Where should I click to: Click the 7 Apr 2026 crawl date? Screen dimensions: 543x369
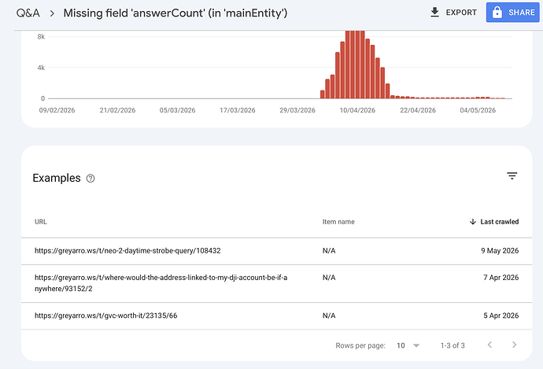click(x=501, y=278)
